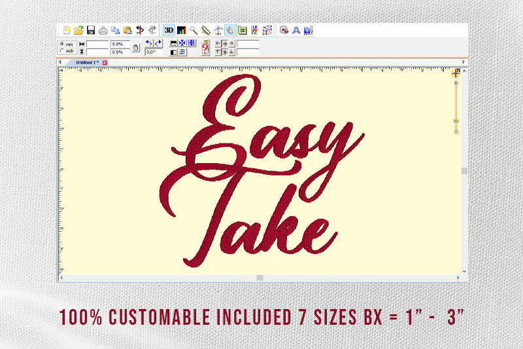This screenshot has width=523, height=349.
Task: Click the black-white split view icon
Action: [x=173, y=52]
